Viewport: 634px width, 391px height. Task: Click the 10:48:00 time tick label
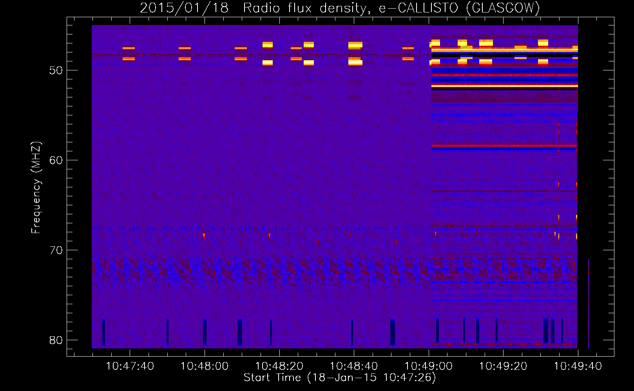[205, 366]
